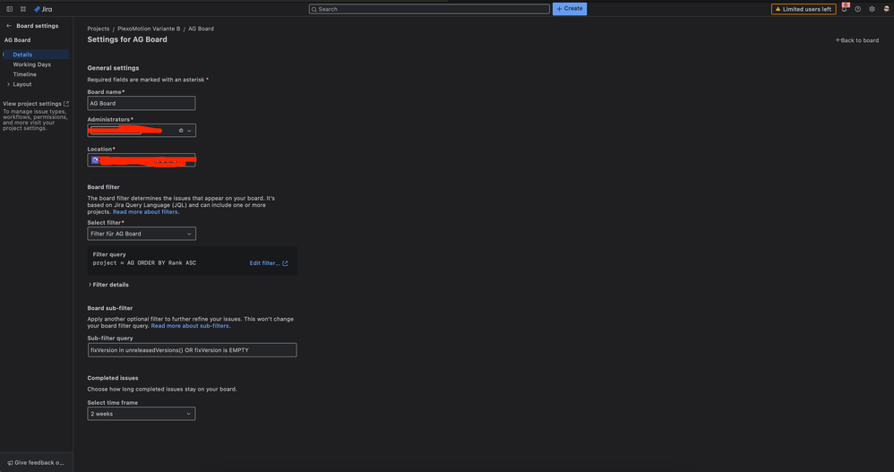
Task: Click external link icon by View project settings
Action: pos(66,104)
